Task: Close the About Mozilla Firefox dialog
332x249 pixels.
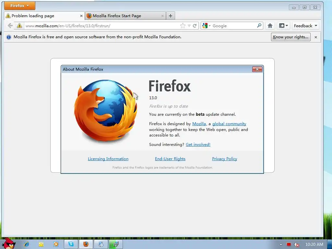Action: coord(257,69)
